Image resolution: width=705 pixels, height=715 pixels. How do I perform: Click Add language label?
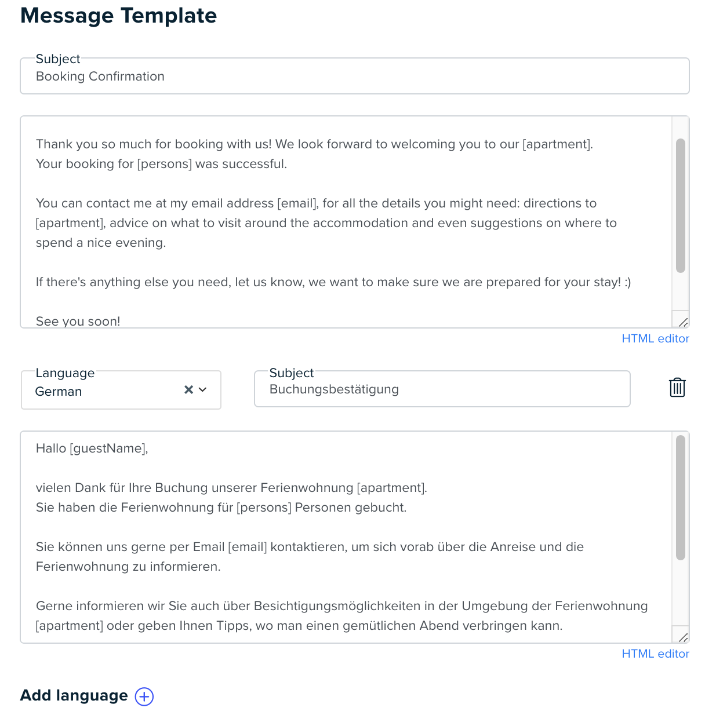point(74,695)
